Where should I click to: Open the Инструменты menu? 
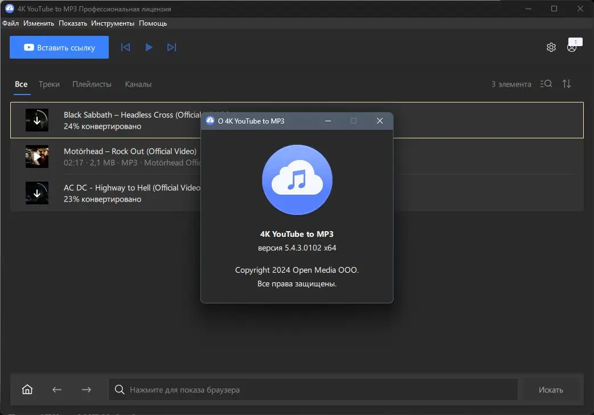pyautogui.click(x=113, y=23)
